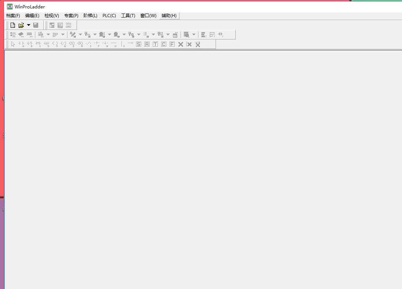Insert horizontal line H
The image size is (402, 289).
tap(114, 44)
